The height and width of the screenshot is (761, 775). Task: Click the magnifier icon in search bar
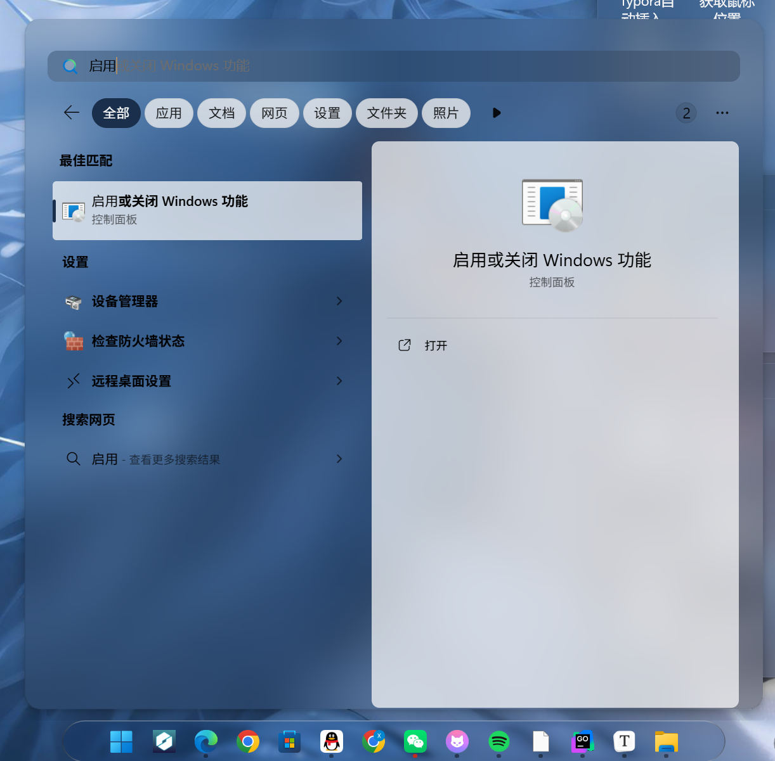click(x=70, y=66)
